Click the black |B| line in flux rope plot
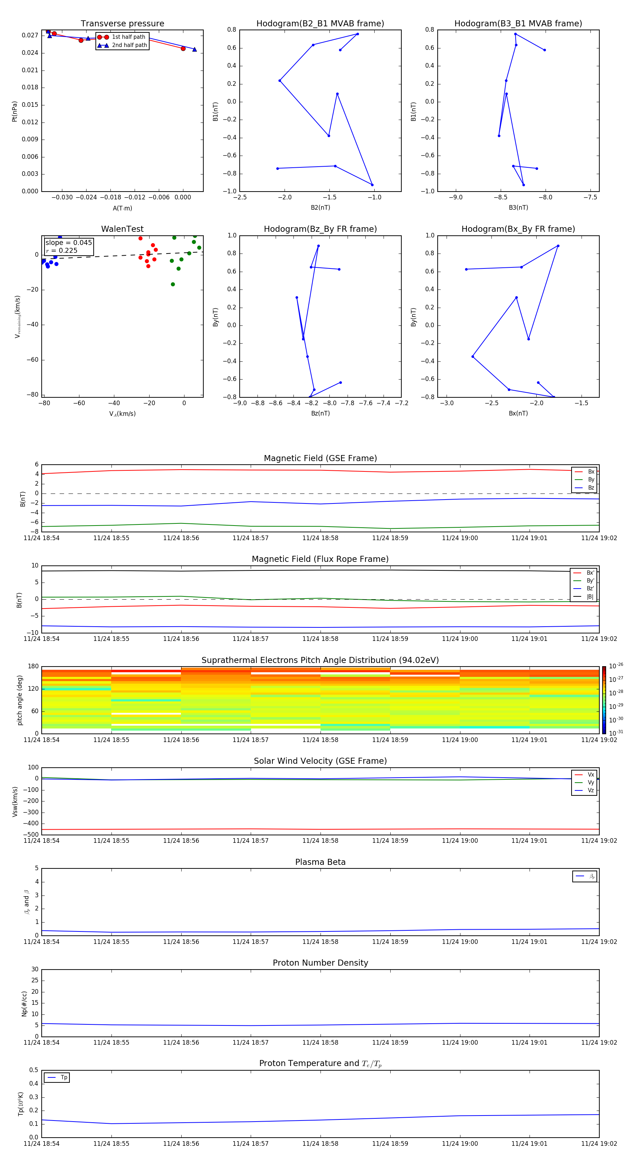Screen dimensions: 641x1175 (x=320, y=570)
